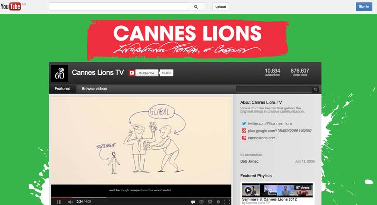Focus the top YouTube search box
This screenshot has height=205, width=377.
(118, 7)
